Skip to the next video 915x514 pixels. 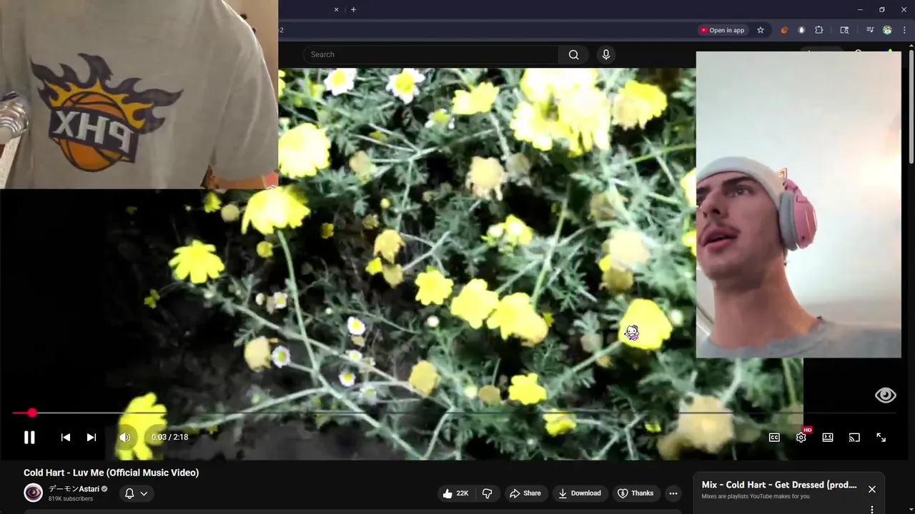91,438
